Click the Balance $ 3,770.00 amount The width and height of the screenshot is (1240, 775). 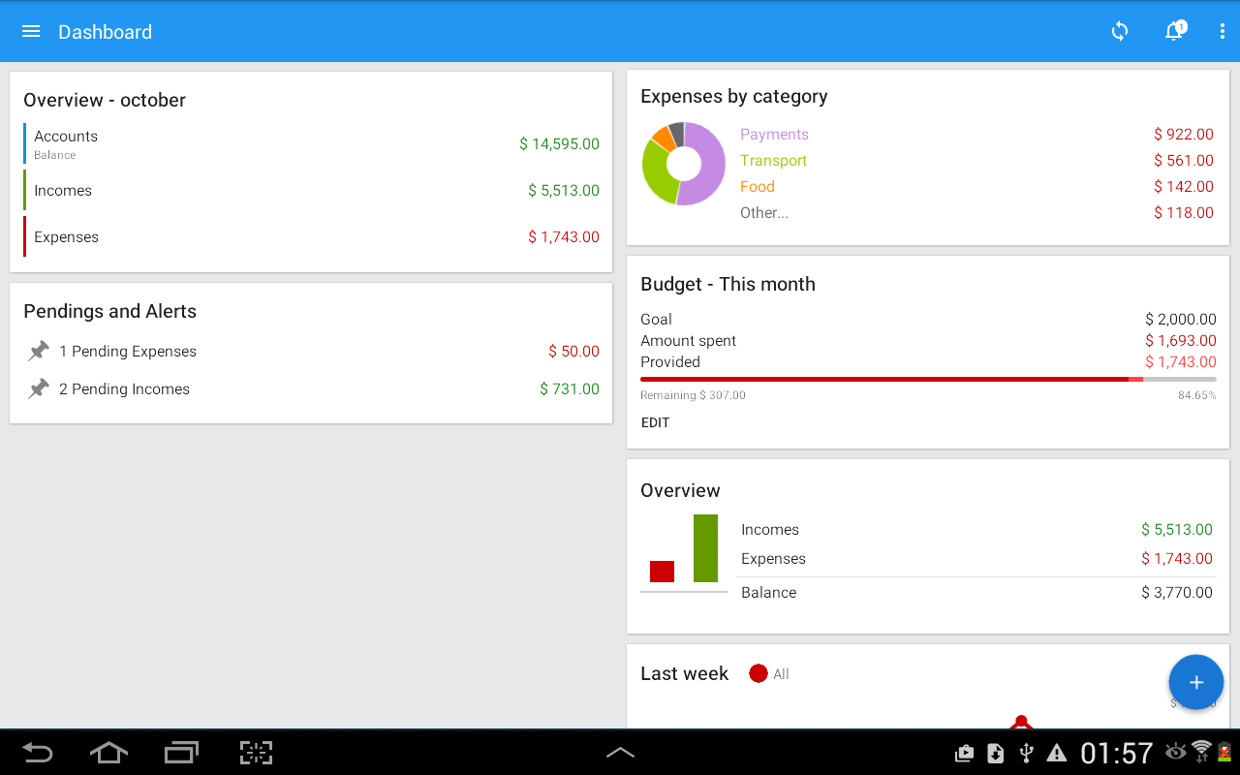[x=1177, y=592]
